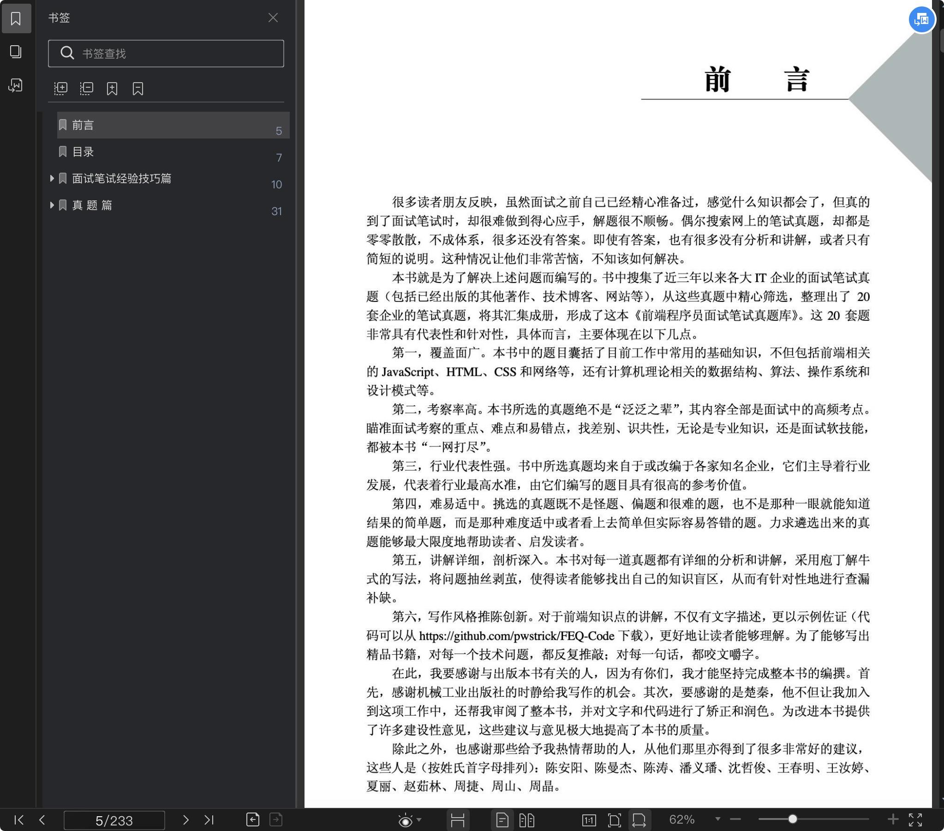
Task: Close the bookmarks panel
Action: (x=273, y=18)
